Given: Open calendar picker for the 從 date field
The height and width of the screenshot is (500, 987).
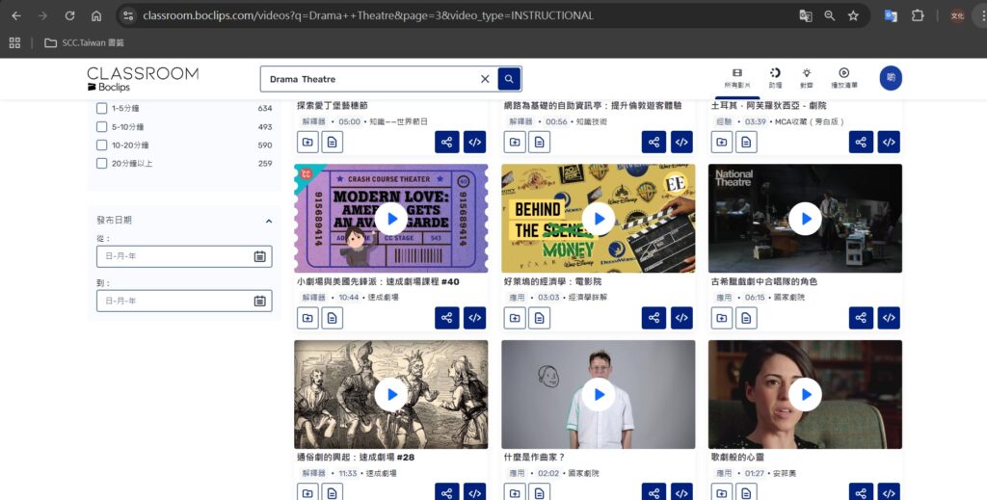Looking at the screenshot, I should (x=259, y=256).
